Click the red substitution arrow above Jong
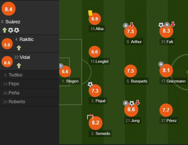The height and width of the screenshot is (145, 188). pos(137,103)
